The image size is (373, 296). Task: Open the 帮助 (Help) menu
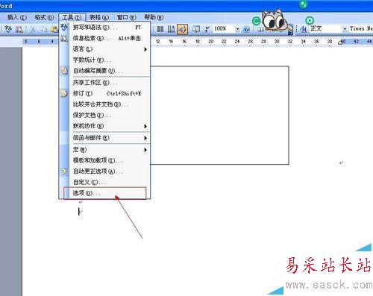pos(154,17)
